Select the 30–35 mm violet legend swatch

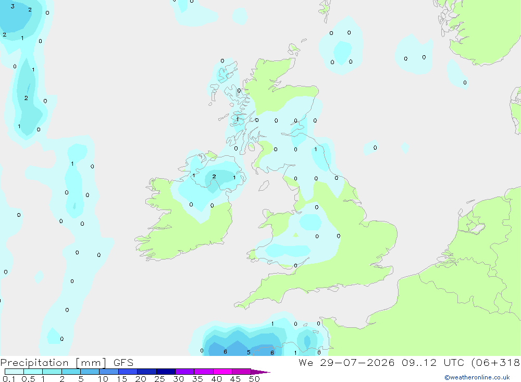click(184, 372)
